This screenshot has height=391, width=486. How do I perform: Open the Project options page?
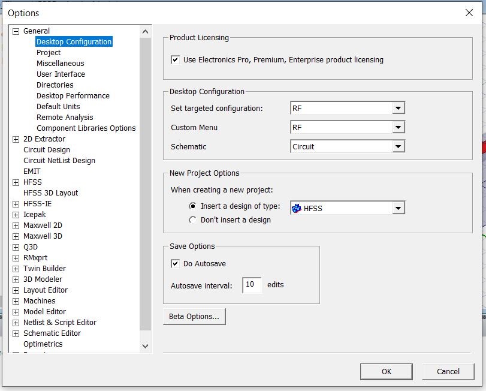coord(49,53)
